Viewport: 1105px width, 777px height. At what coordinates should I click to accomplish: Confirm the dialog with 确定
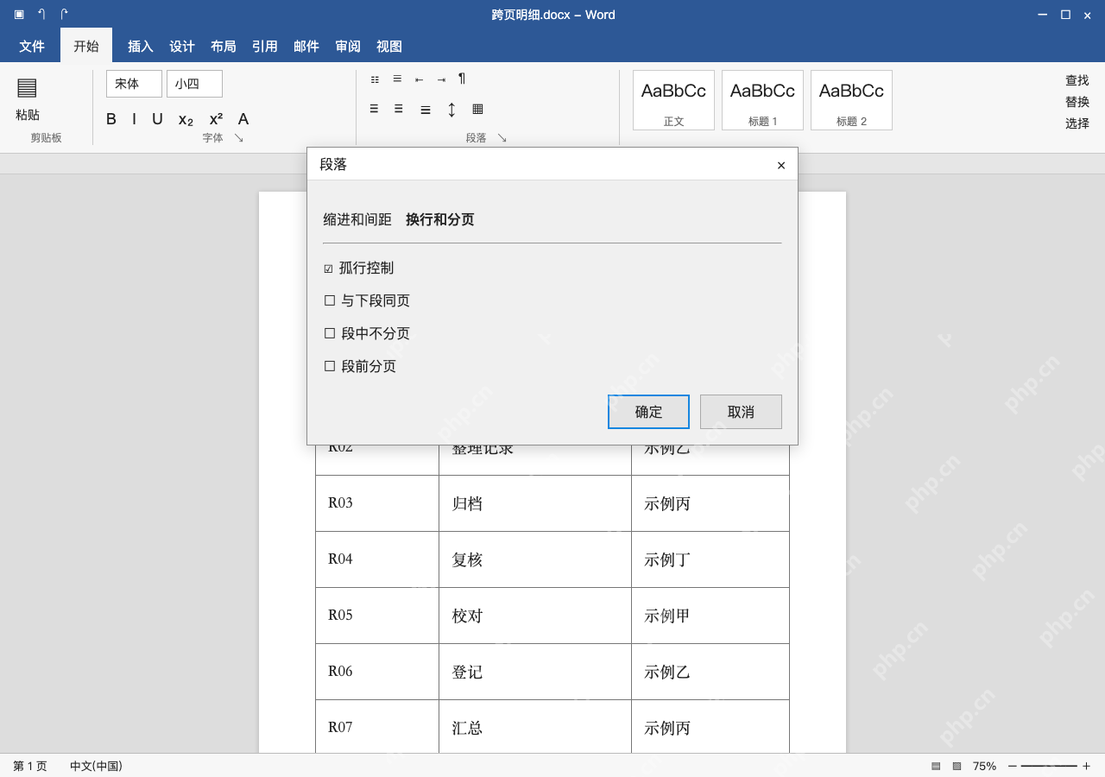pyautogui.click(x=648, y=412)
